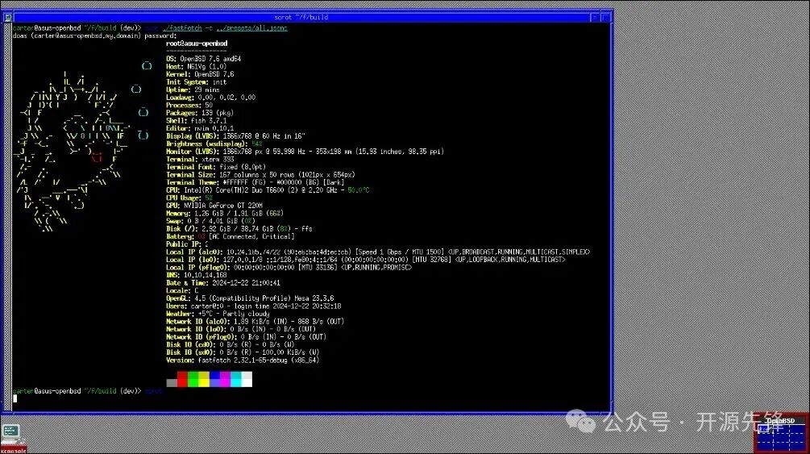Click the 'Kernel: OpenBSD 7.6' line

pyautogui.click(x=200, y=74)
